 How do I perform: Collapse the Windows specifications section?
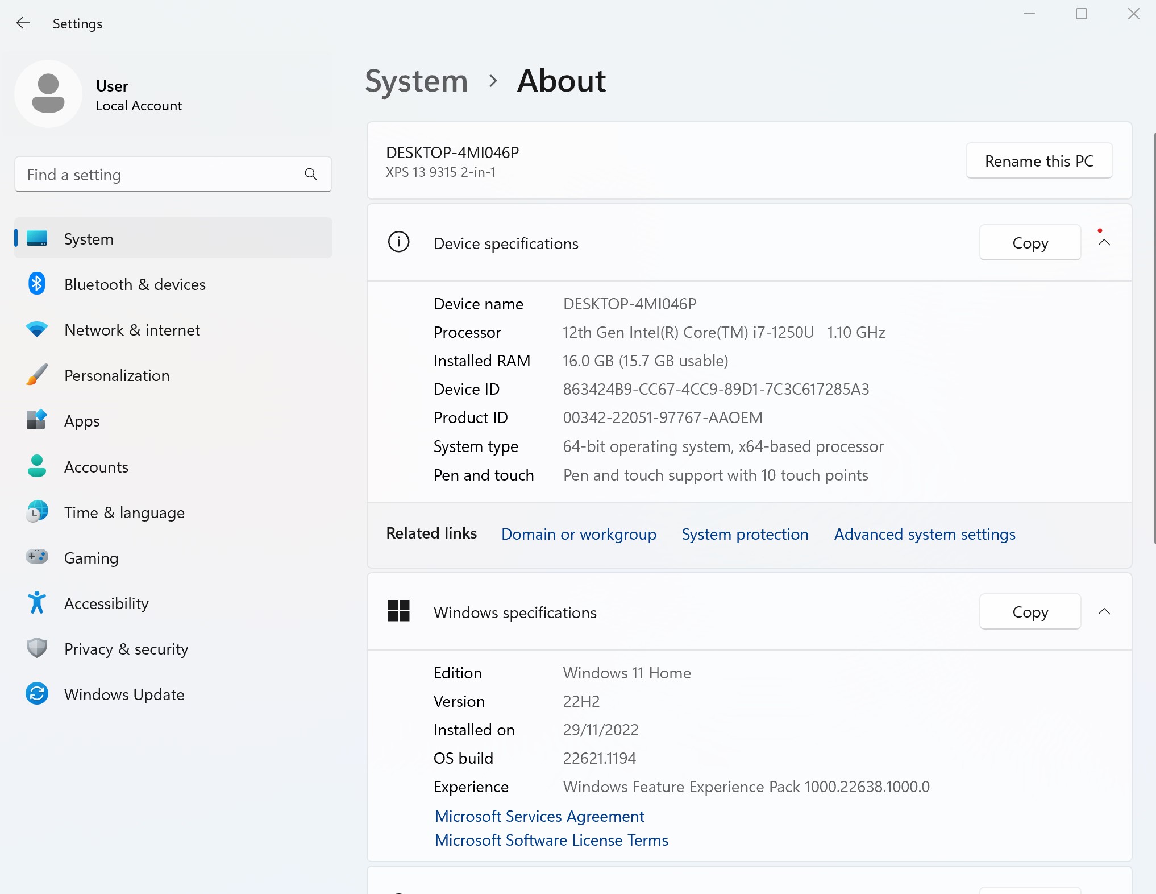1104,611
